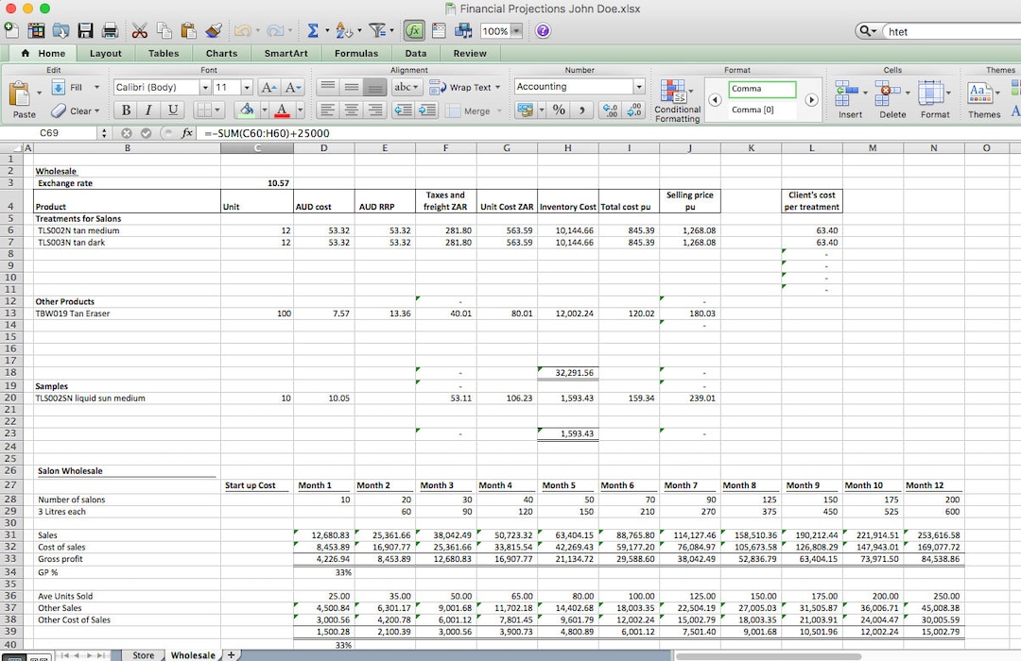Select the Format Painter brush icon
1021x661 pixels.
[214, 30]
